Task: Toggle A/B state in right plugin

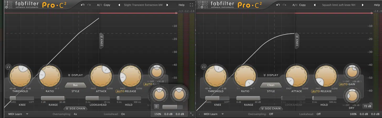Action: (x=295, y=5)
